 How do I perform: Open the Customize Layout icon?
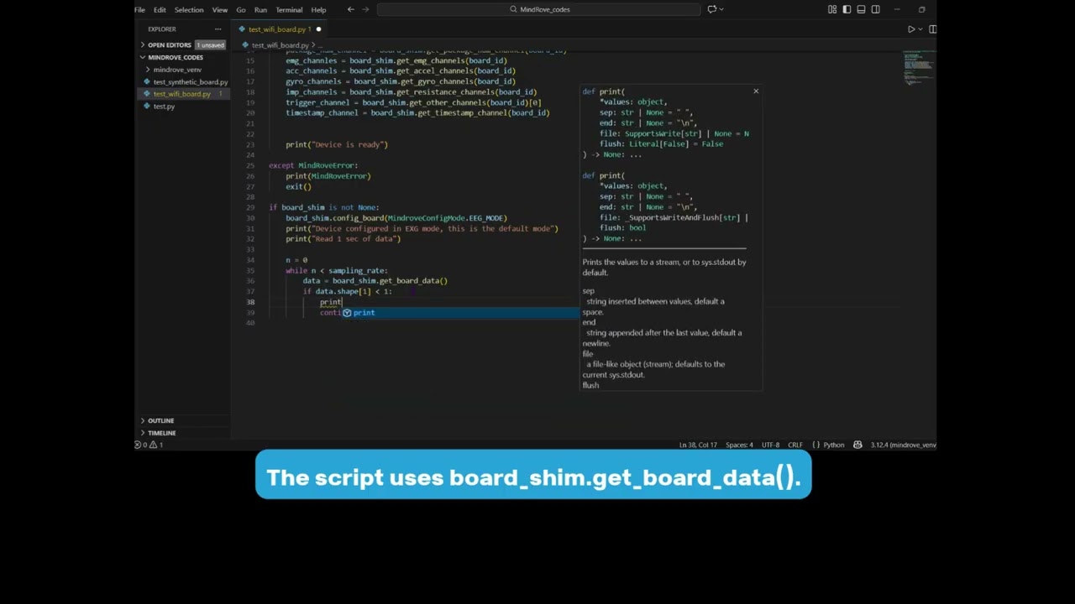(x=832, y=10)
